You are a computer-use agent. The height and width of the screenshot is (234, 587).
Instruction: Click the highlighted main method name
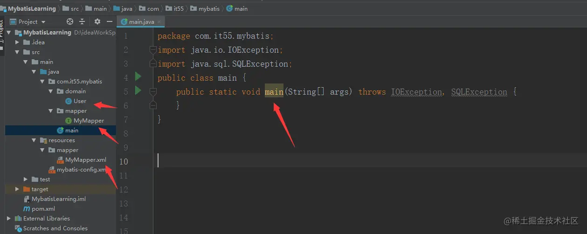[274, 92]
